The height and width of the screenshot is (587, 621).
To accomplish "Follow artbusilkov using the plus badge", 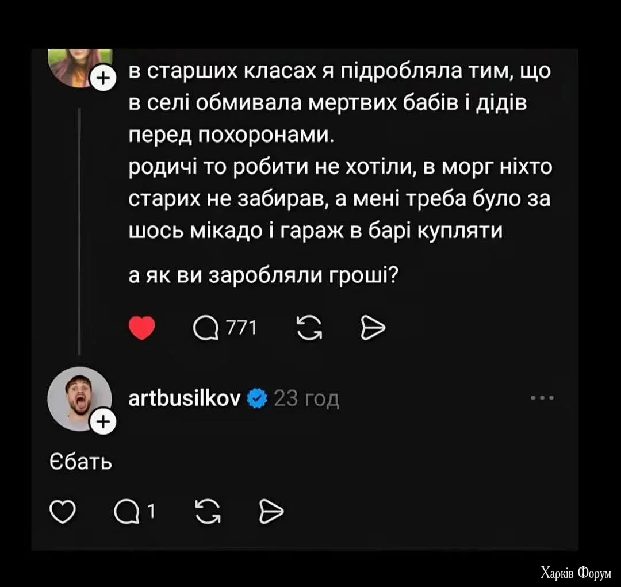I will tap(102, 423).
